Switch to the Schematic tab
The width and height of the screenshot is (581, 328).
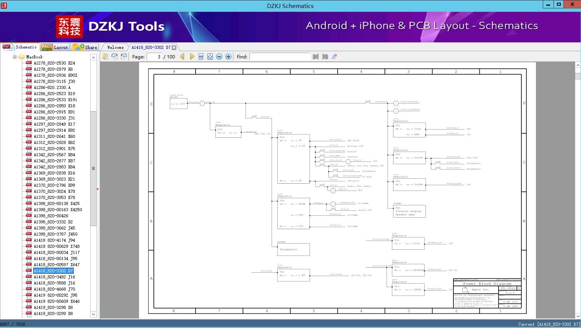(20, 47)
